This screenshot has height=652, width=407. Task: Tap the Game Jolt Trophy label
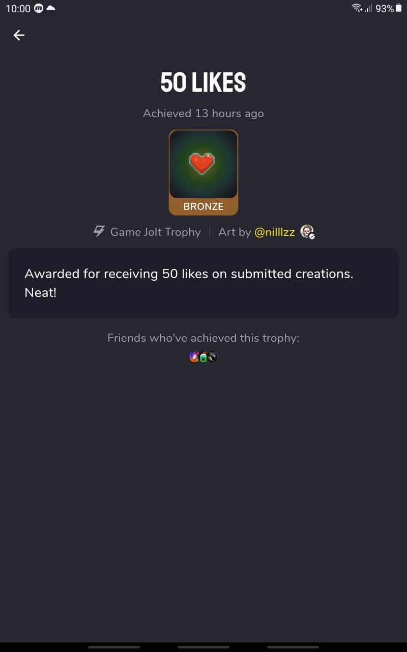[x=156, y=232]
